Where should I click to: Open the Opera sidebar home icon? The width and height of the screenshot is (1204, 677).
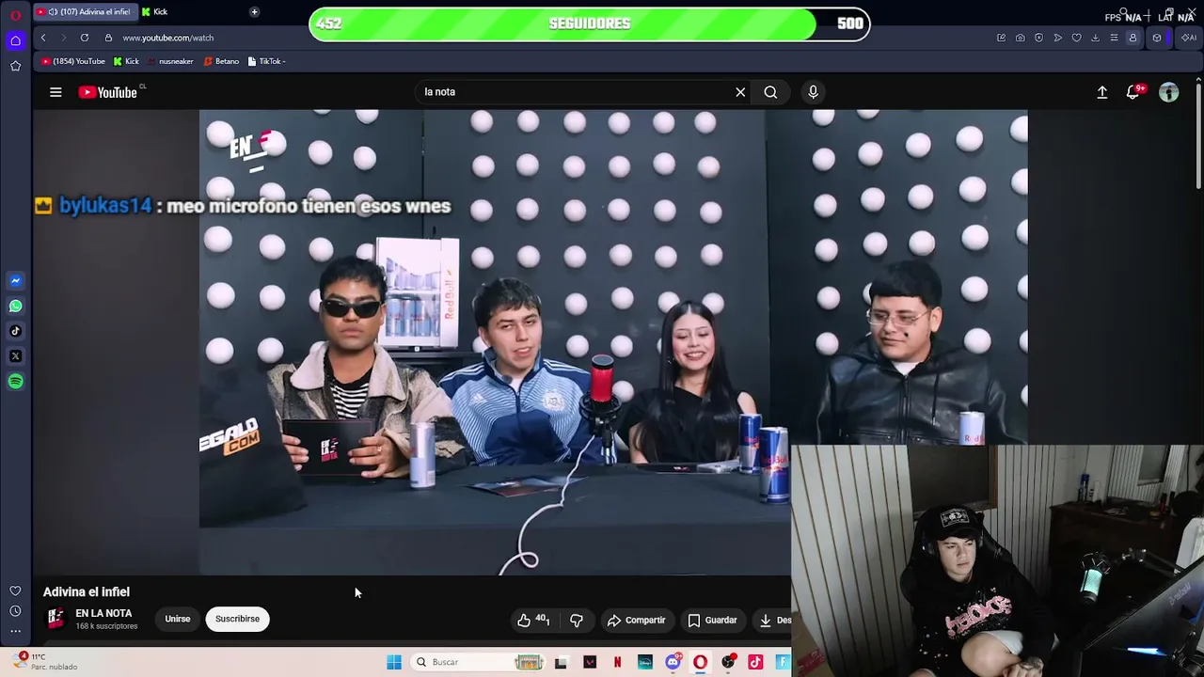pyautogui.click(x=15, y=40)
